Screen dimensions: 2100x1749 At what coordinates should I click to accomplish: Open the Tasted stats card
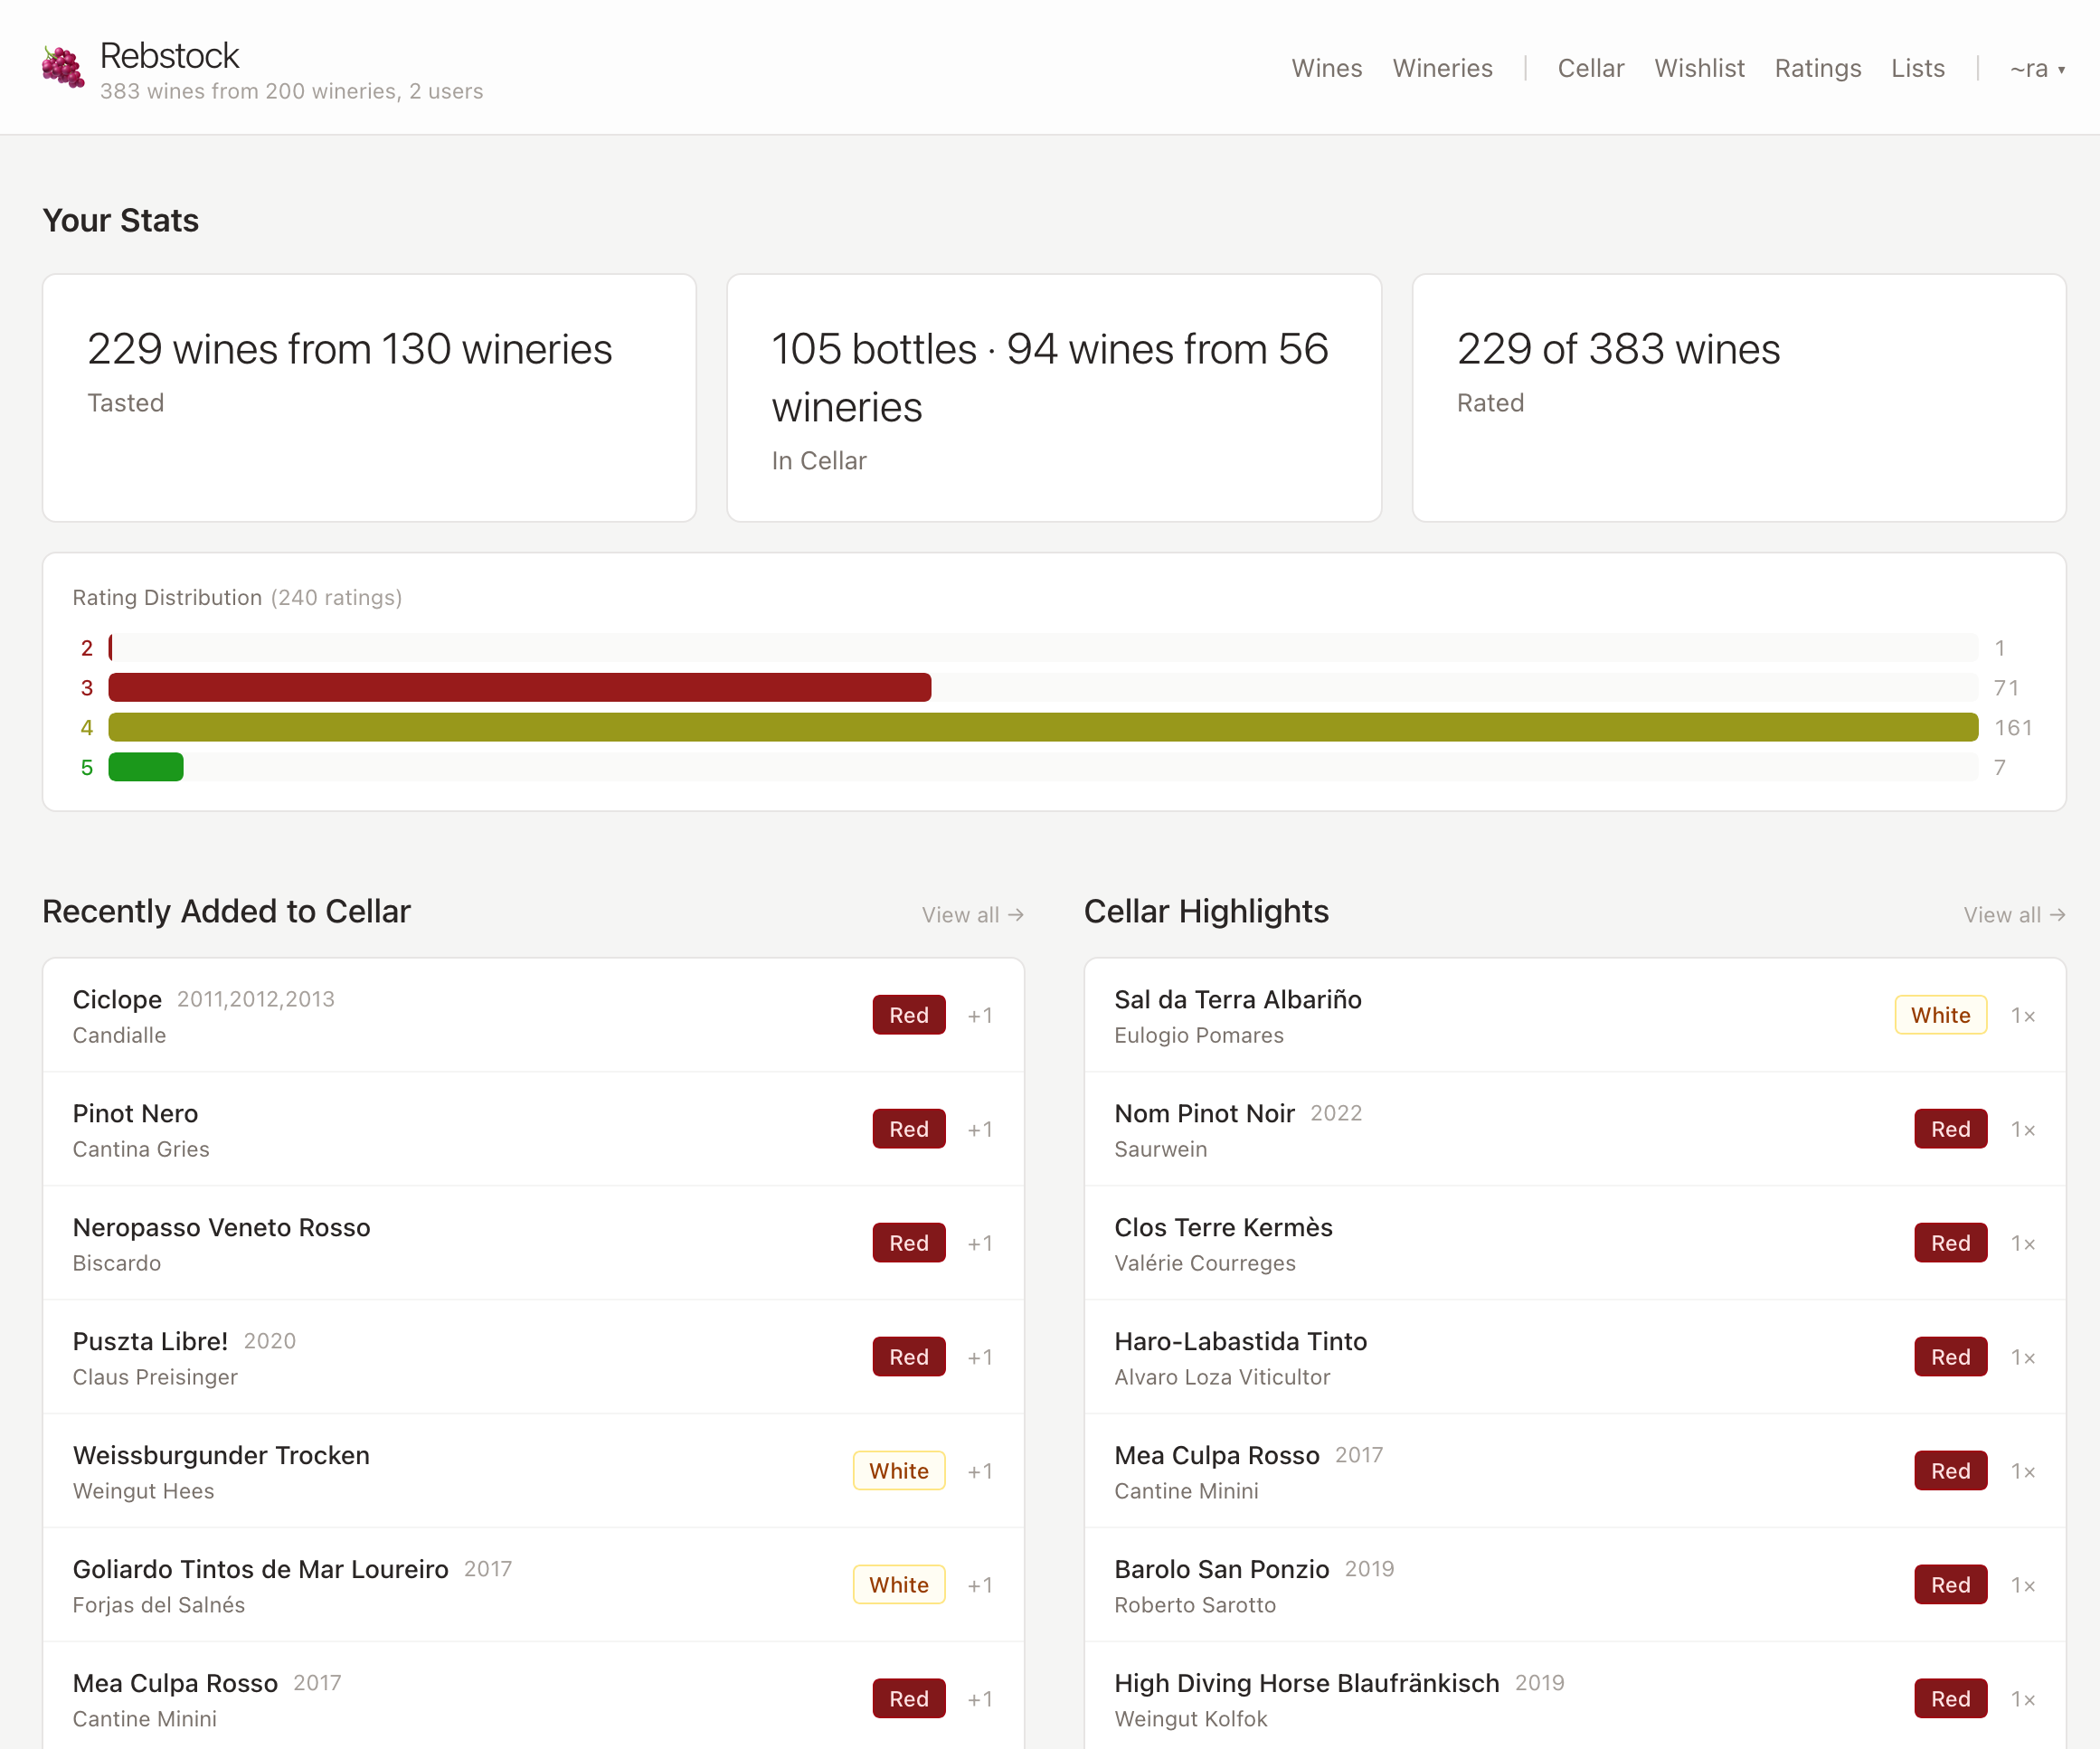pyautogui.click(x=369, y=397)
